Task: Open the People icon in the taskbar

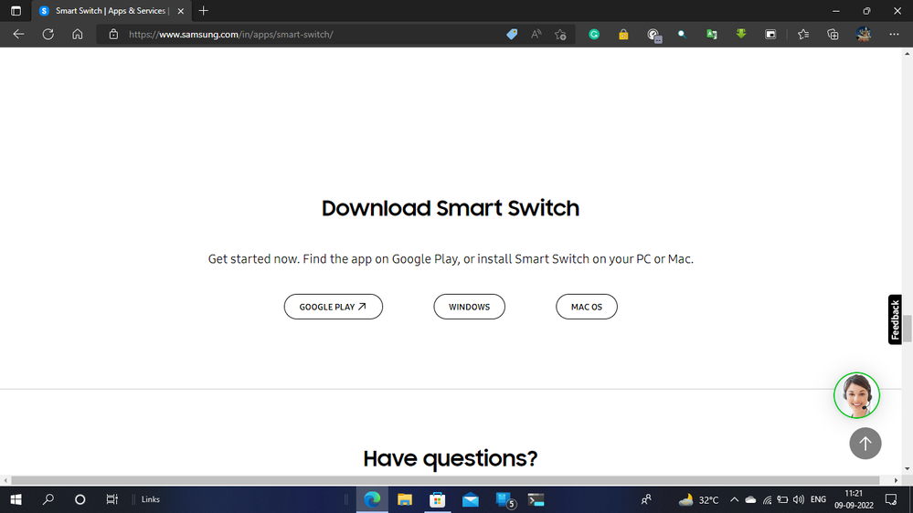Action: [x=646, y=499]
